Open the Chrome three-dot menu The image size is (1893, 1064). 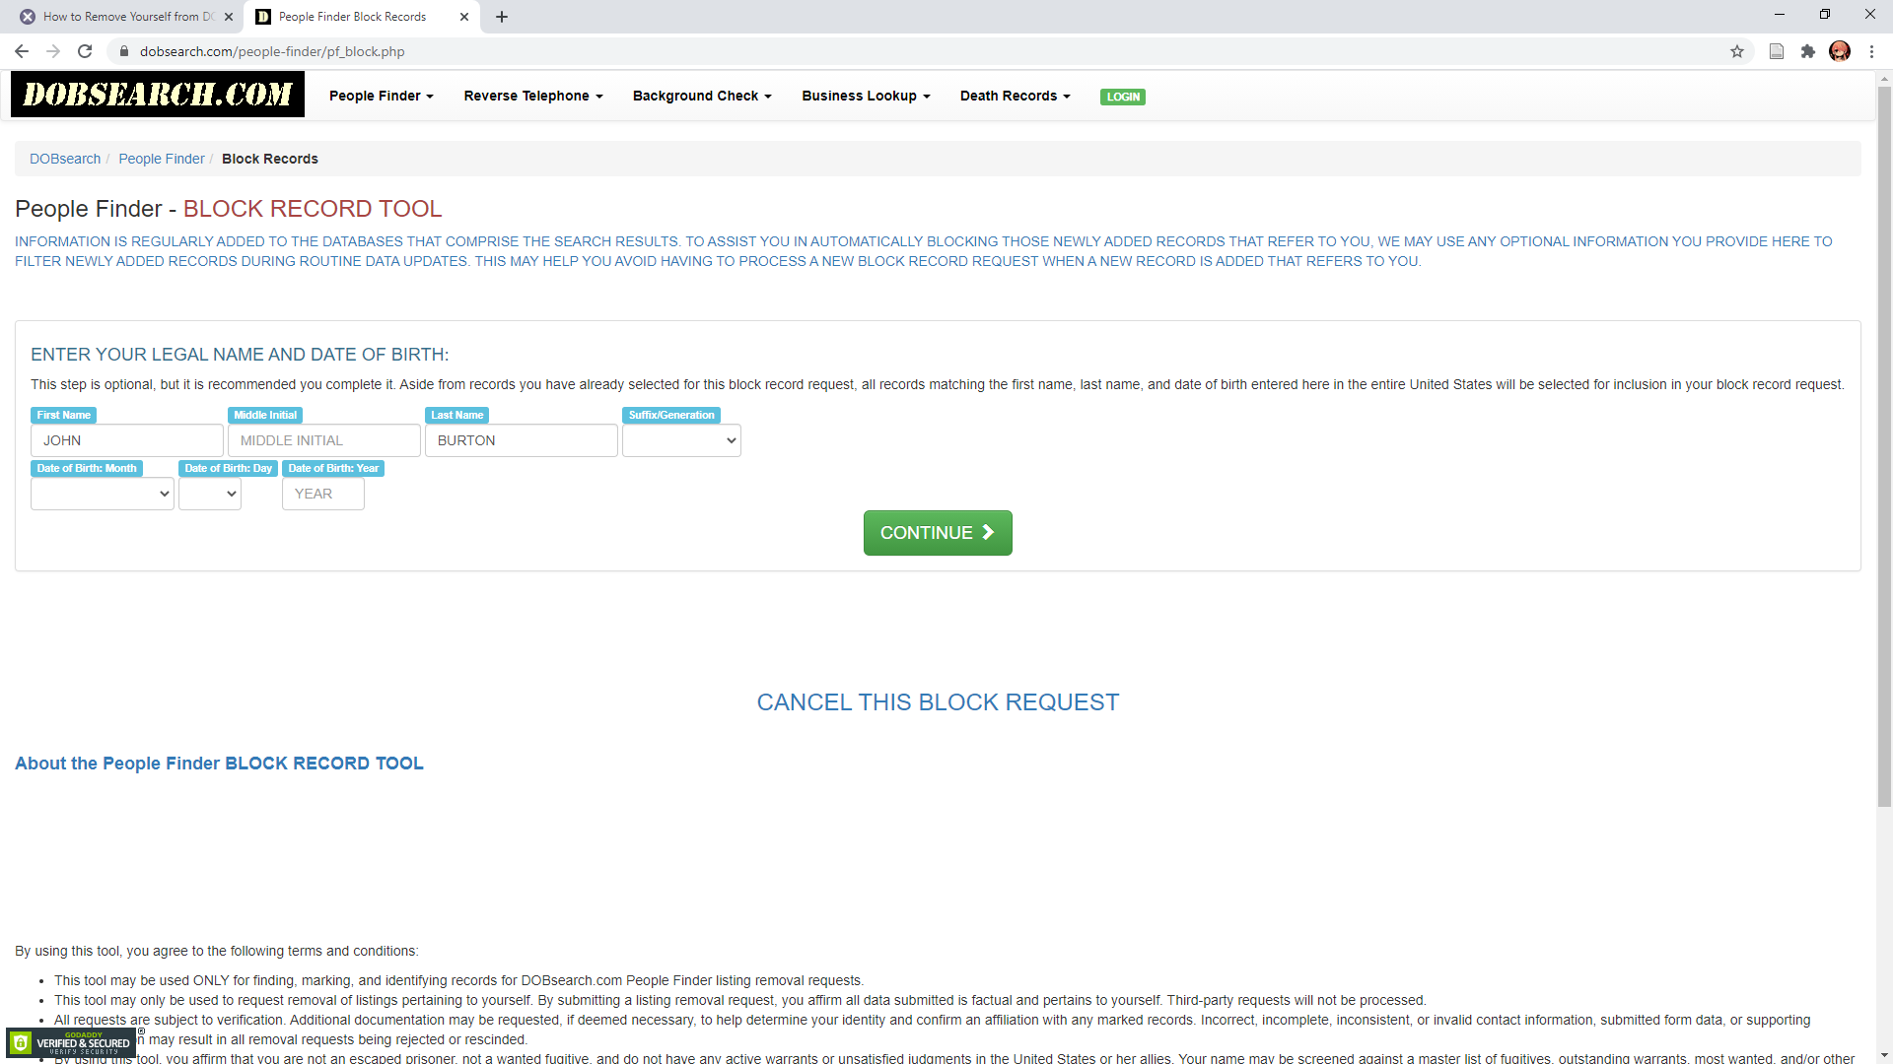tap(1871, 51)
